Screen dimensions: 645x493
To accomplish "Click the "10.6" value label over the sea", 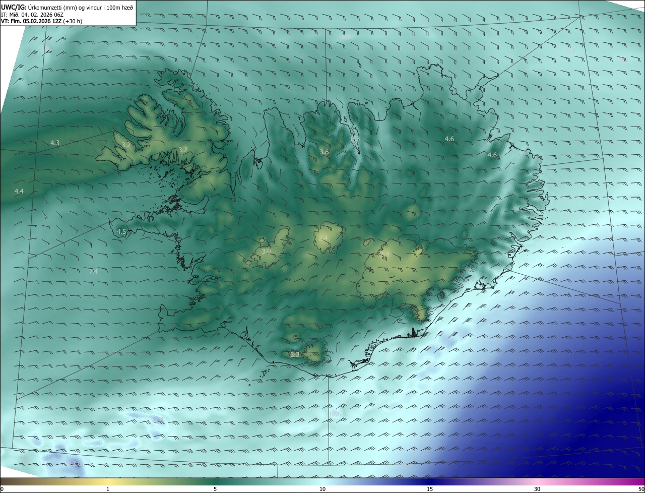I will [x=335, y=414].
